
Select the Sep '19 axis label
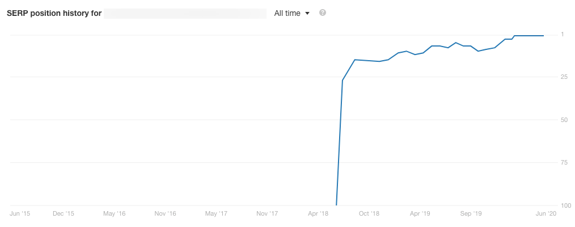[x=471, y=213]
